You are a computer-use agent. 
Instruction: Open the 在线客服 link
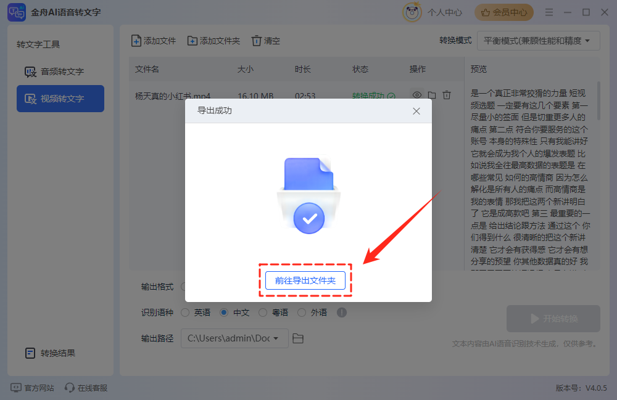tap(86, 388)
